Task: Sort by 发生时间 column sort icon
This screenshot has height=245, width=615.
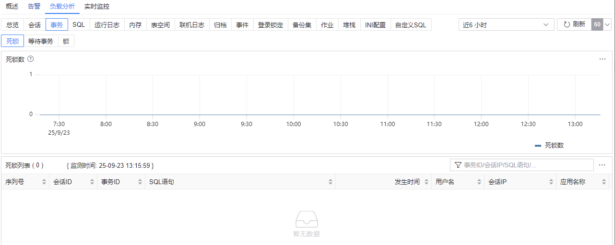Action: point(426,182)
